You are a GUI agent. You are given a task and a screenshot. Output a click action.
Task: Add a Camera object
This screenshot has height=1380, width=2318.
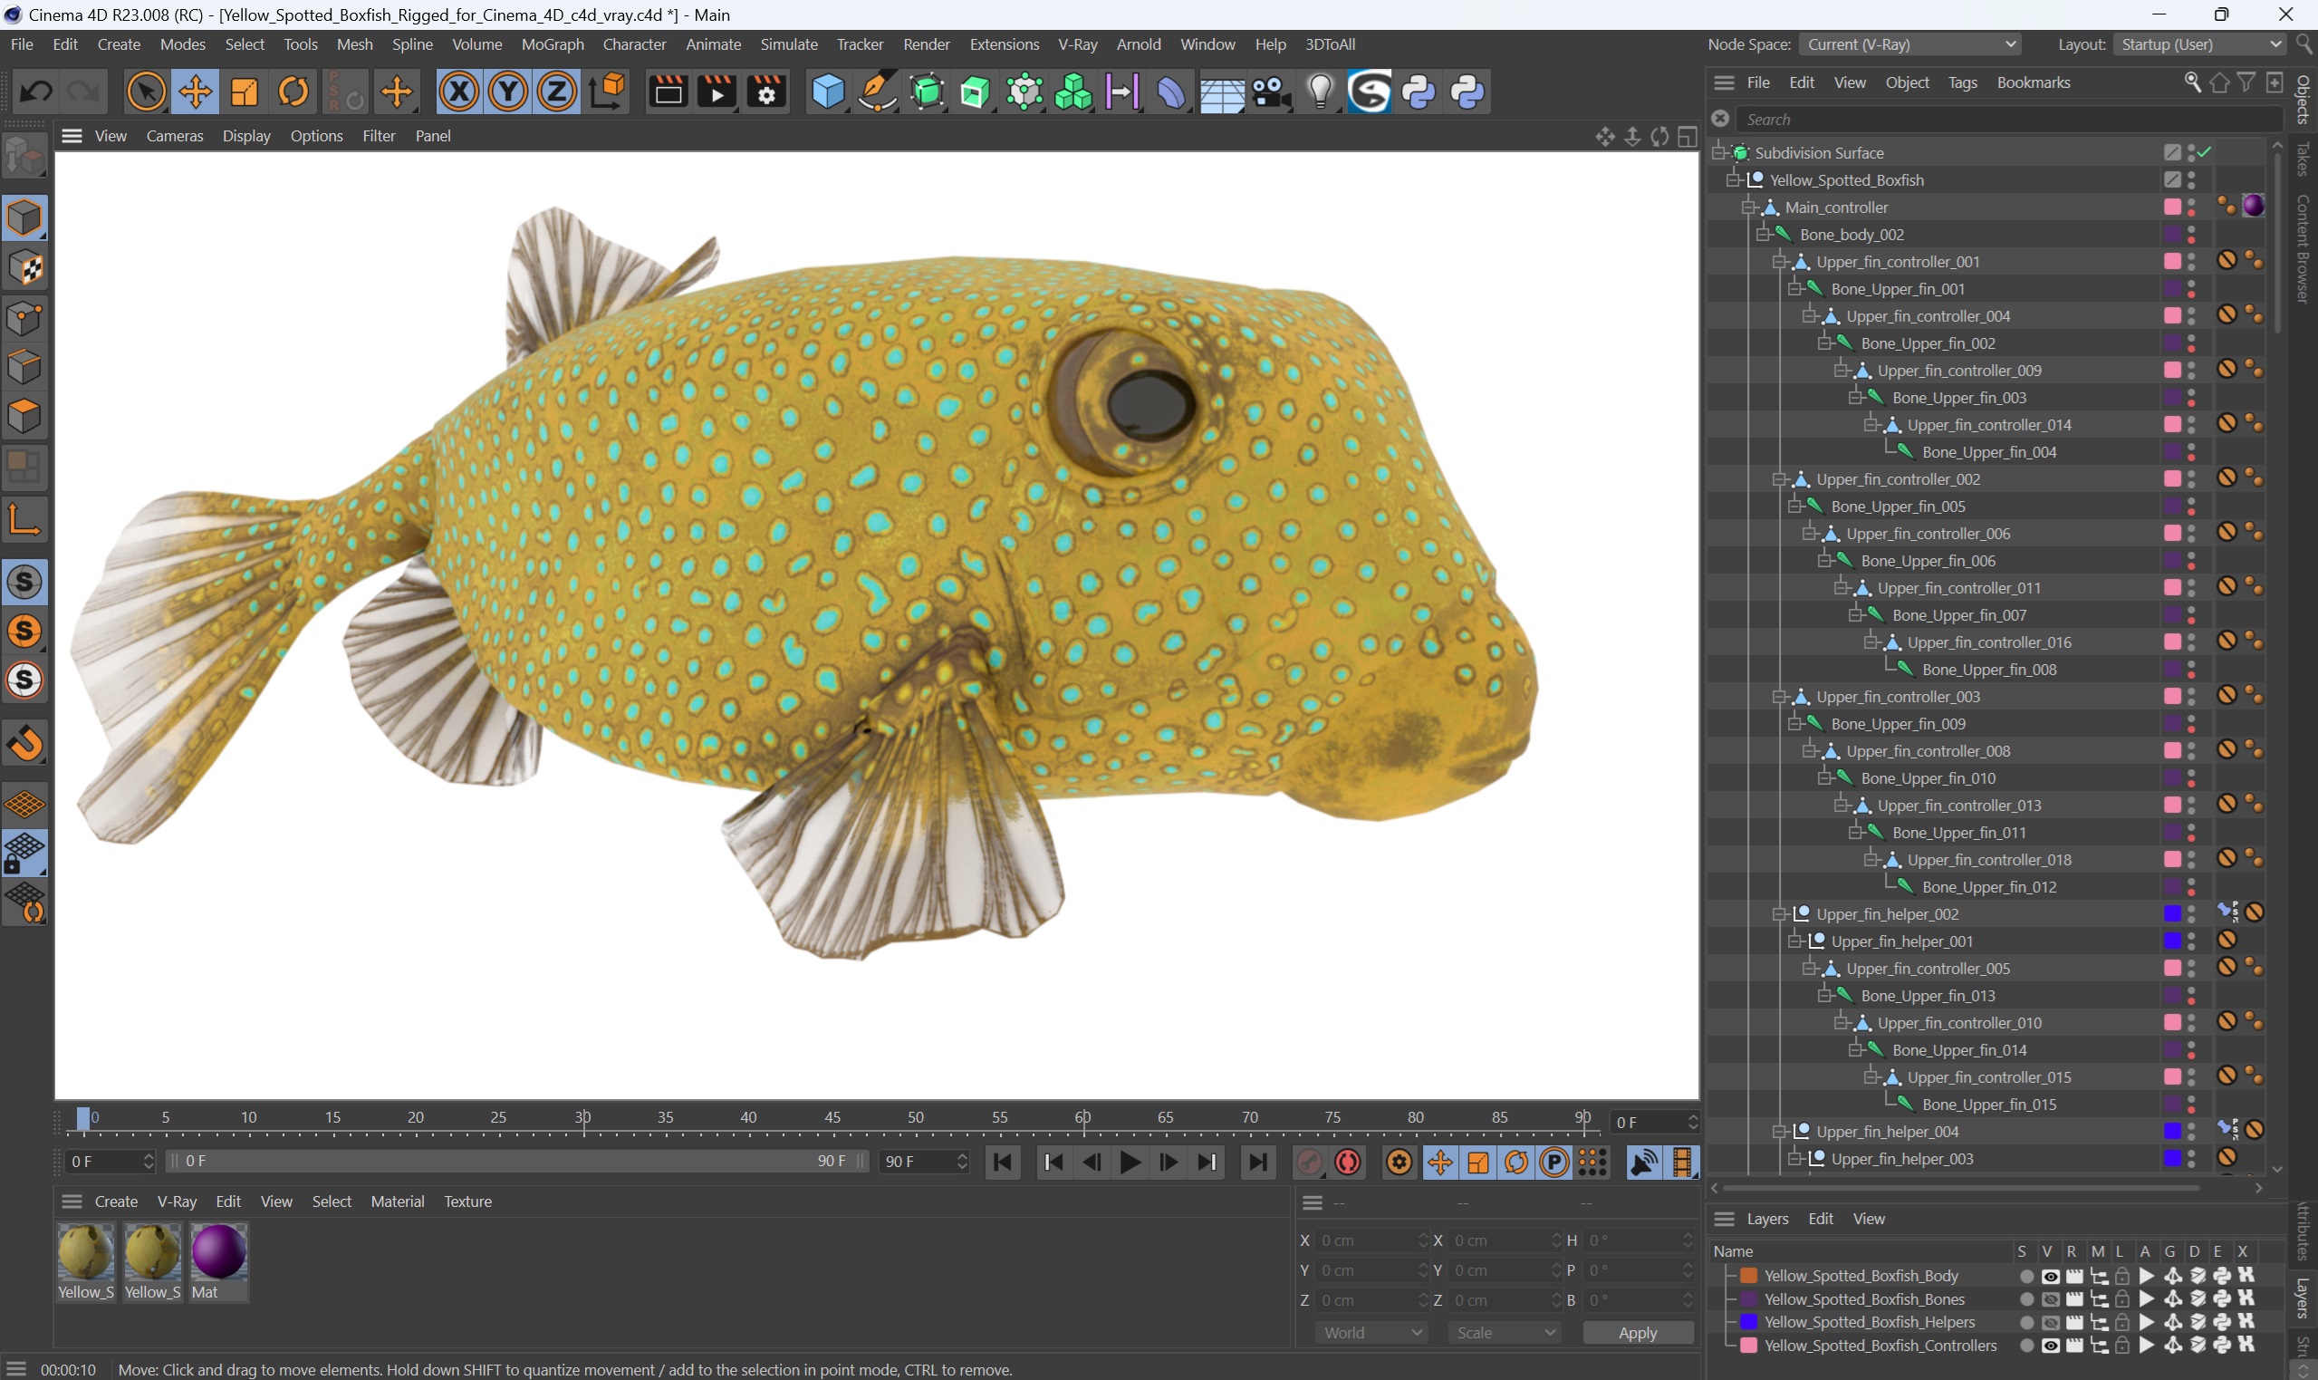pos(1271,92)
